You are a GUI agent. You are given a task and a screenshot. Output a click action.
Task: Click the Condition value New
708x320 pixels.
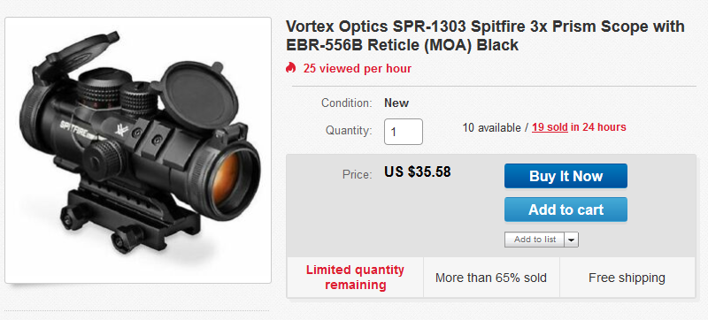[x=396, y=103]
